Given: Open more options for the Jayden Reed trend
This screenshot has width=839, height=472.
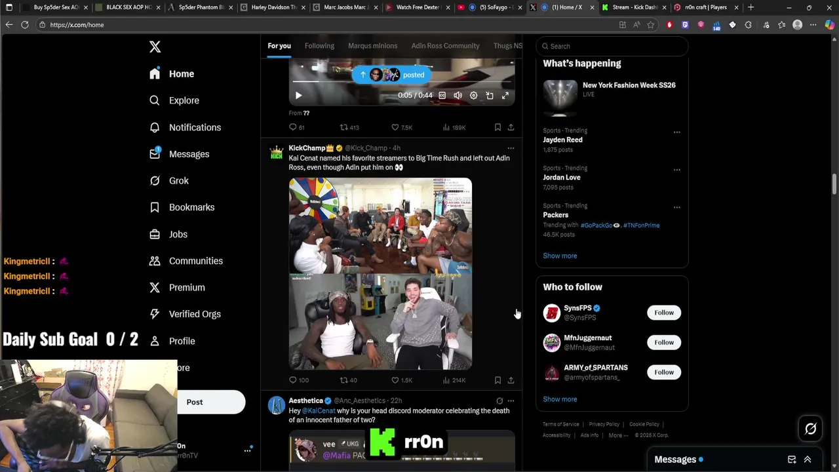Looking at the screenshot, I should click(676, 132).
